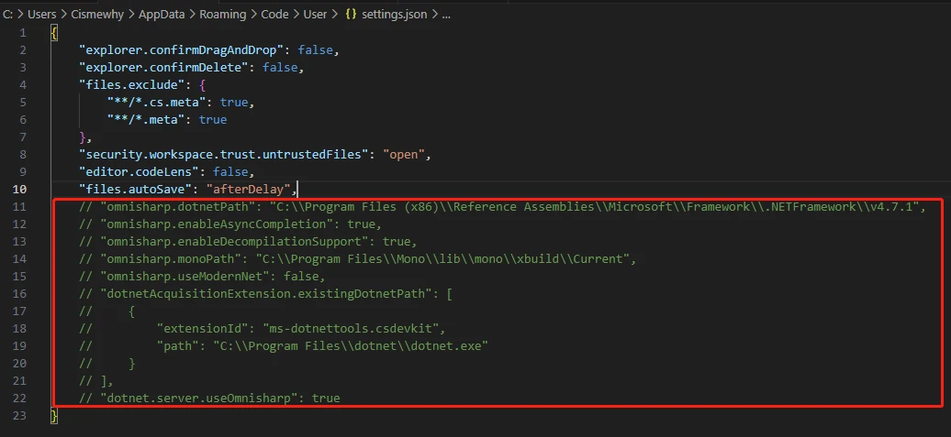The width and height of the screenshot is (951, 437).
Task: Click the trailing "..." breadcrumb symbol
Action: pyautogui.click(x=446, y=15)
